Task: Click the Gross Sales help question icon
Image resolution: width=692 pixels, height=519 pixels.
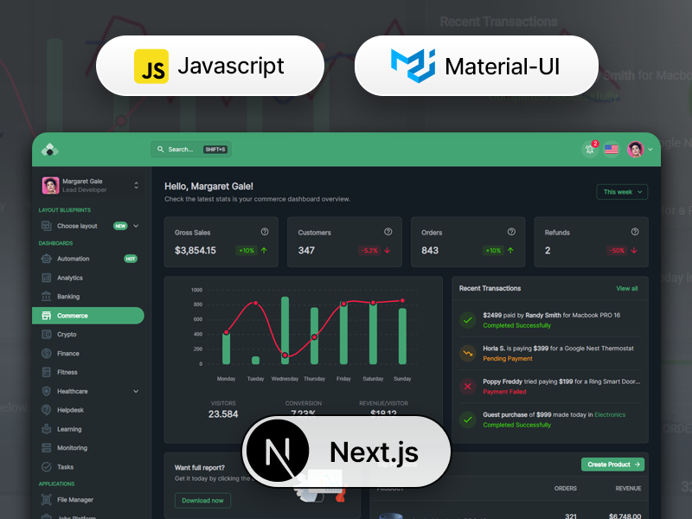Action: (x=265, y=232)
